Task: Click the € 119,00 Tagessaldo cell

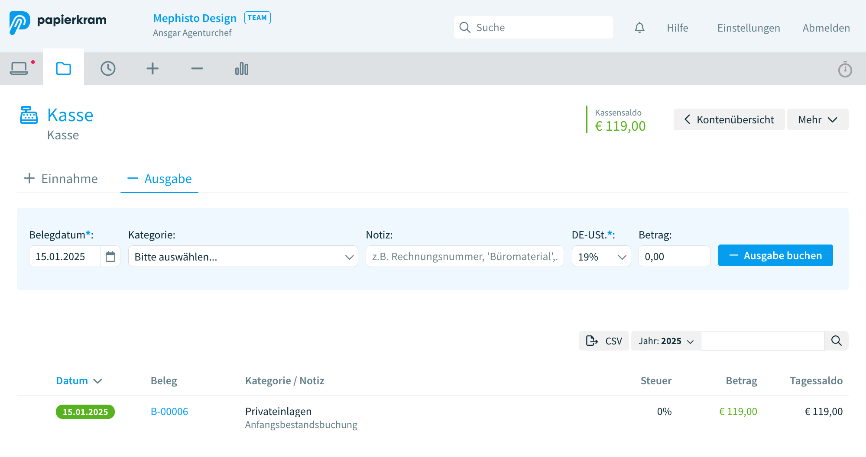Action: [x=823, y=411]
